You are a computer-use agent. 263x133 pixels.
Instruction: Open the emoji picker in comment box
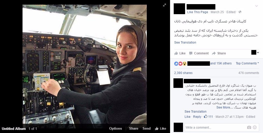coord(255,127)
